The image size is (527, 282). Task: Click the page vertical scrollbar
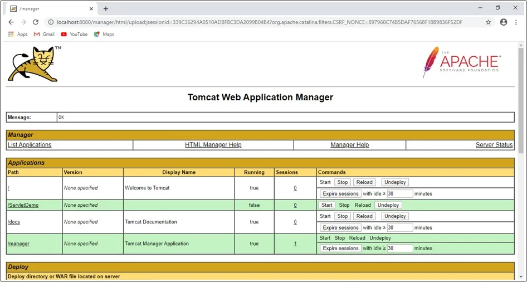[521, 100]
